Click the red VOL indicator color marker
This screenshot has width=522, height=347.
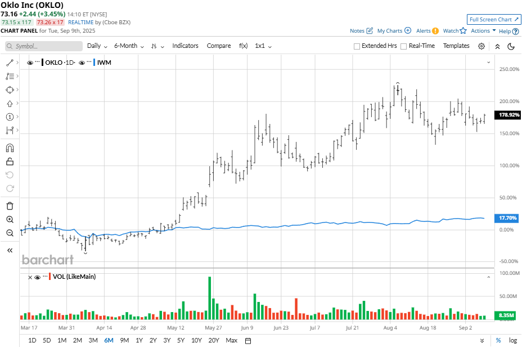pyautogui.click(x=50, y=277)
